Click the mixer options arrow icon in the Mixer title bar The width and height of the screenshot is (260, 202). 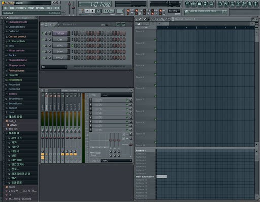(42, 90)
